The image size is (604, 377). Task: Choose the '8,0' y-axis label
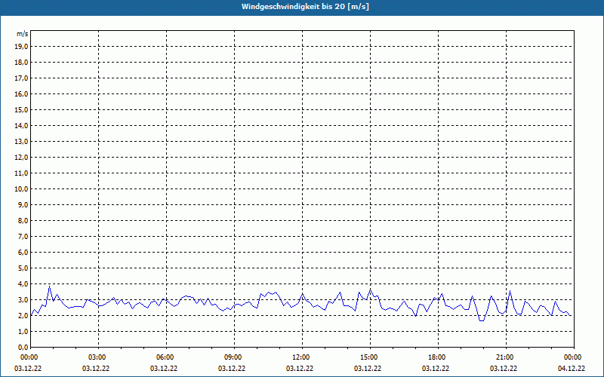pos(23,220)
